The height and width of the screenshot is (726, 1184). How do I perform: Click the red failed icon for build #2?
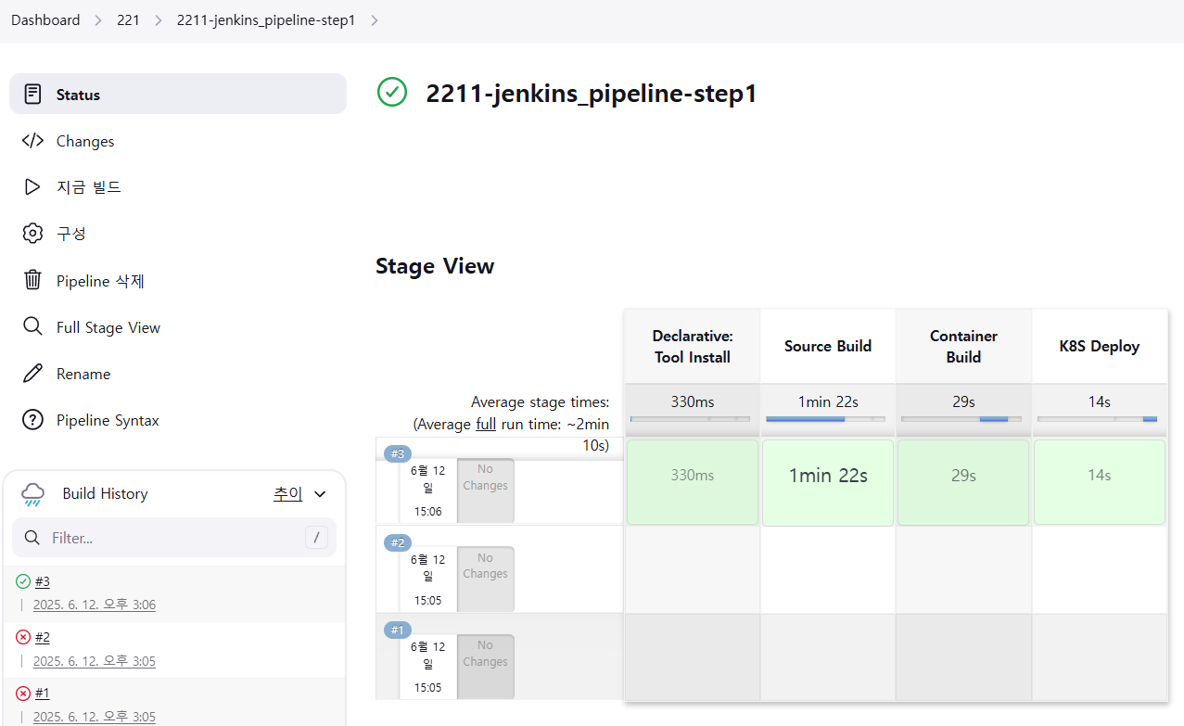[x=23, y=637]
